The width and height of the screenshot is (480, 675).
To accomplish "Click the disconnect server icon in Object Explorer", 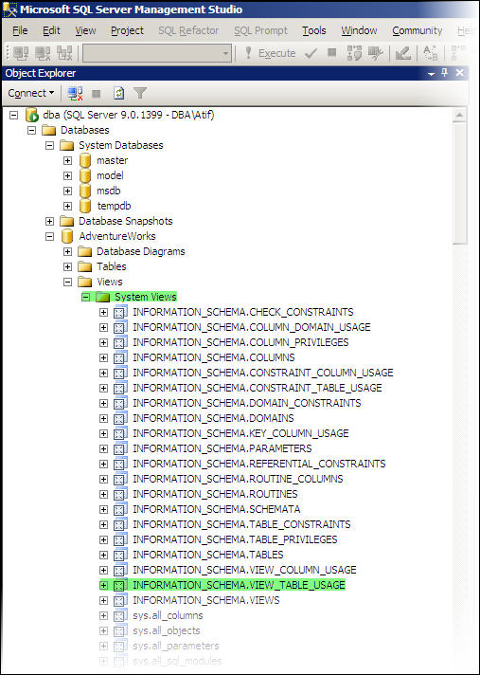I will [75, 93].
